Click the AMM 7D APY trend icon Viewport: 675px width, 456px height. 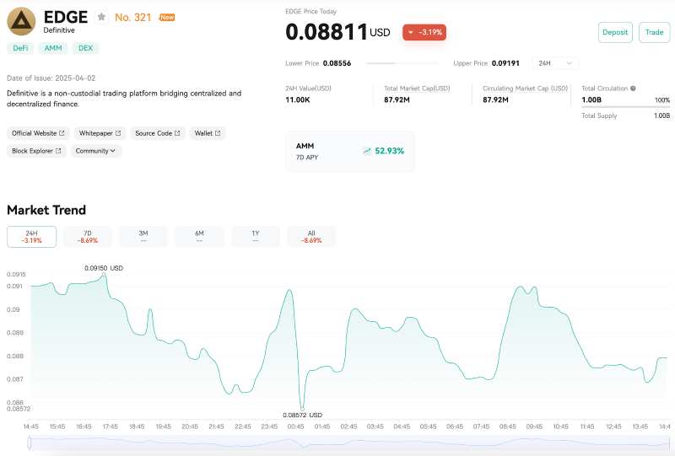(x=367, y=151)
